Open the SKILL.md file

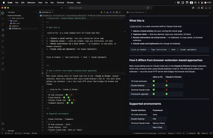click(16, 23)
